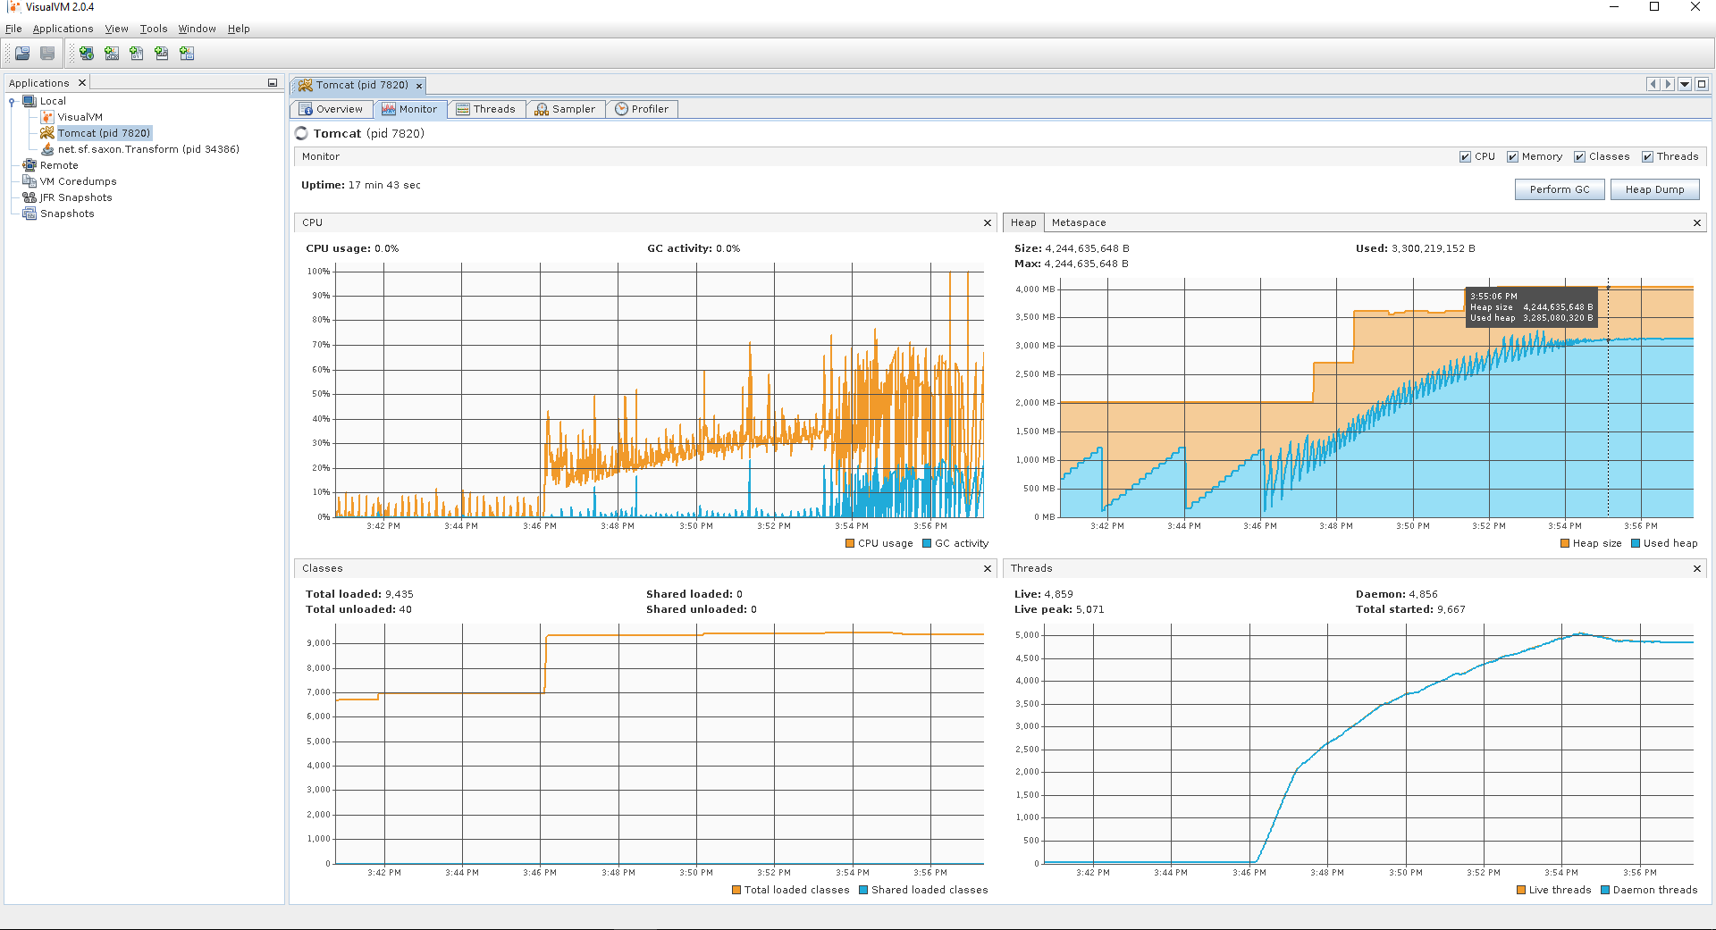Uncheck the Threads checkbox in the Monitor header
This screenshot has height=930, width=1716.
(1648, 157)
